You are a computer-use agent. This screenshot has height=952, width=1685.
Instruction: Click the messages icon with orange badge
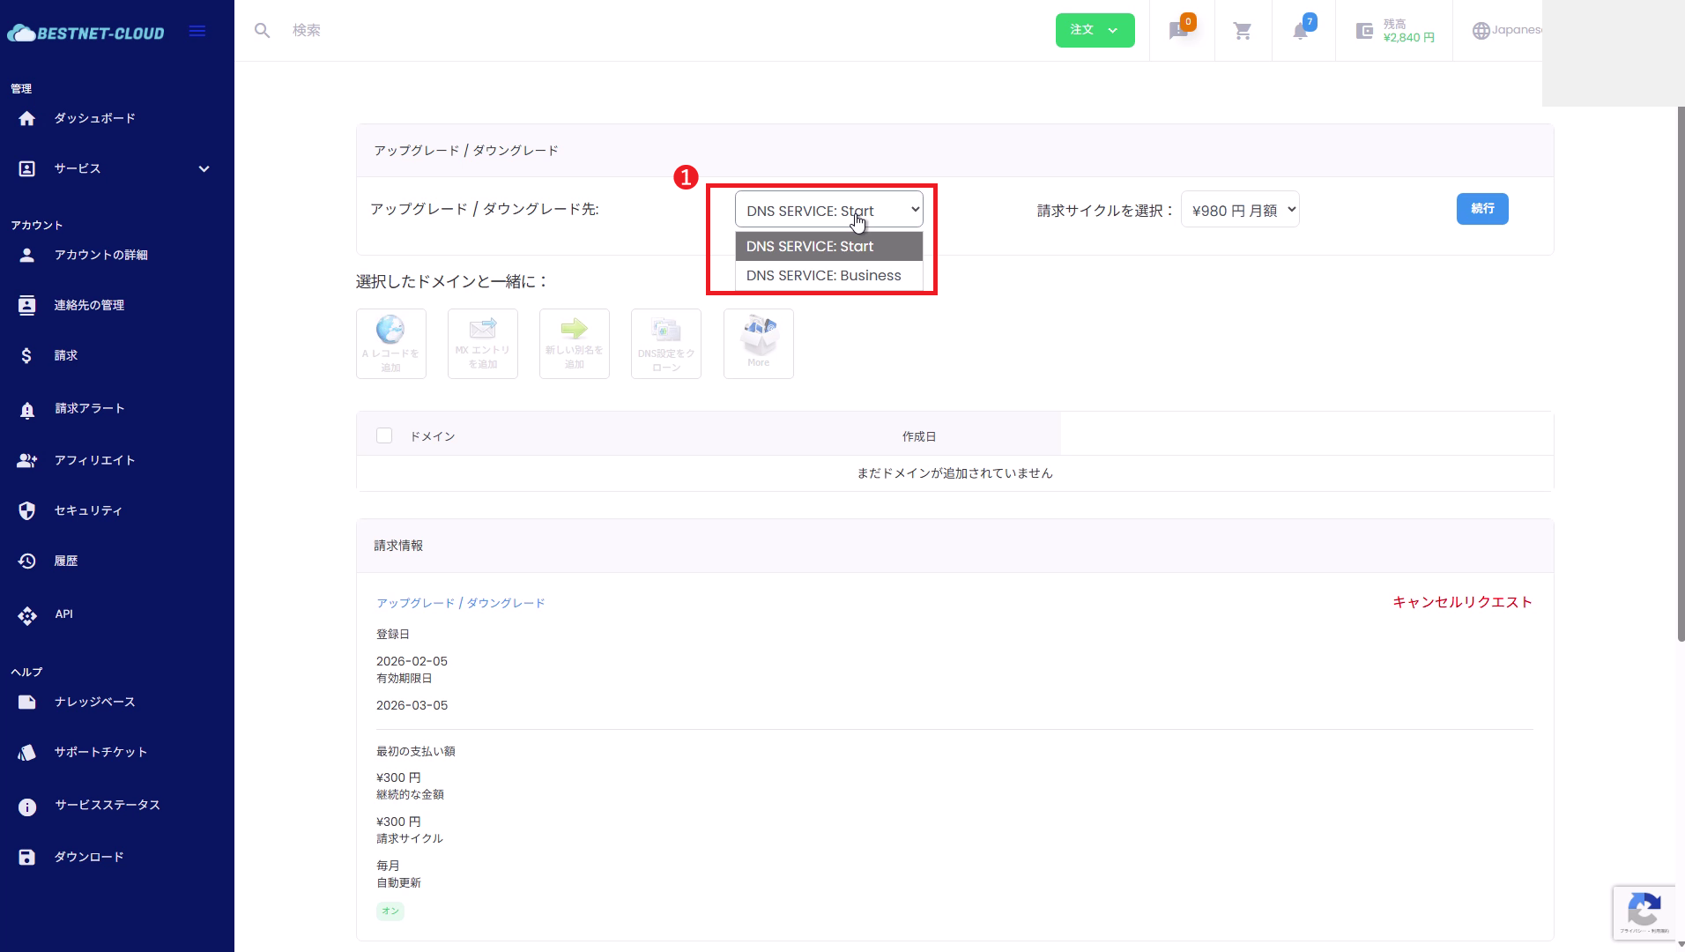pos(1179,31)
